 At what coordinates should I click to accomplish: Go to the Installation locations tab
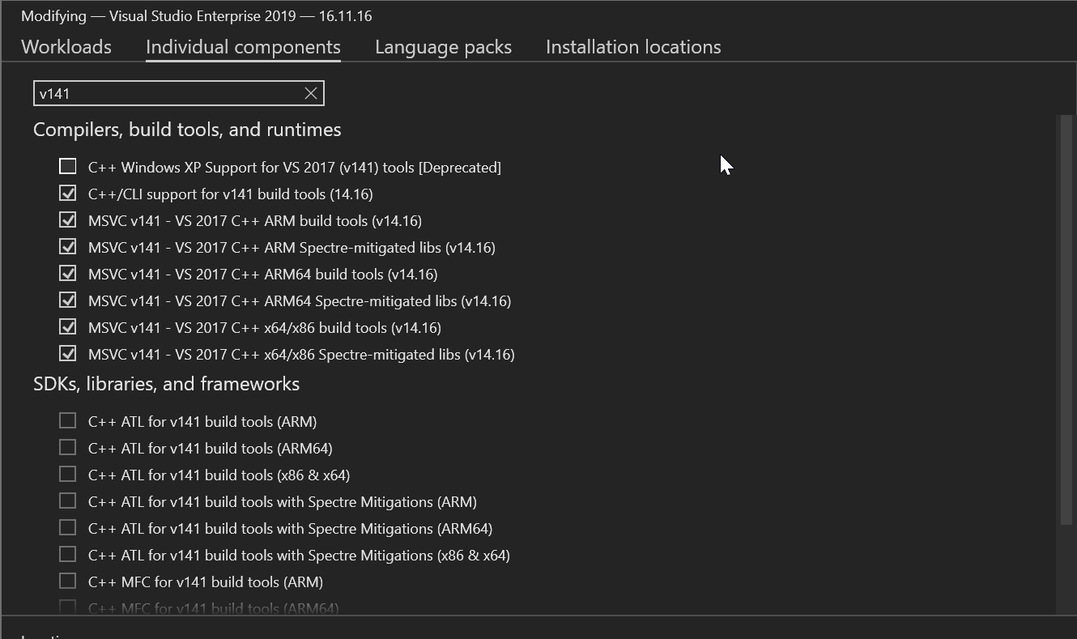click(x=633, y=47)
